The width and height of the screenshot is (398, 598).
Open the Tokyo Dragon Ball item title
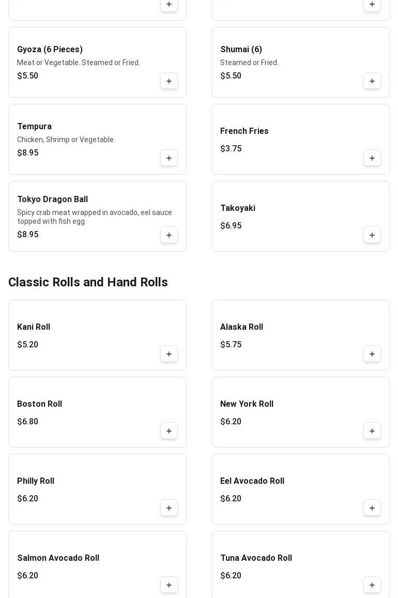pyautogui.click(x=52, y=200)
